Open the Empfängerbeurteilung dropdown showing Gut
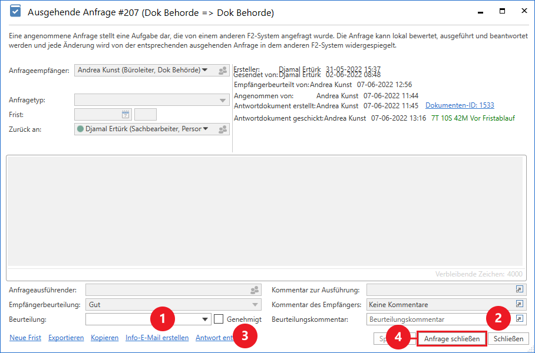This screenshot has width=535, height=353. tap(255, 305)
